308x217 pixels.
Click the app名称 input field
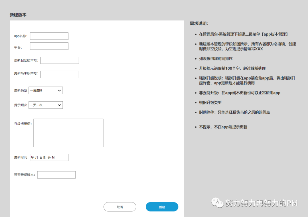(x=49, y=36)
